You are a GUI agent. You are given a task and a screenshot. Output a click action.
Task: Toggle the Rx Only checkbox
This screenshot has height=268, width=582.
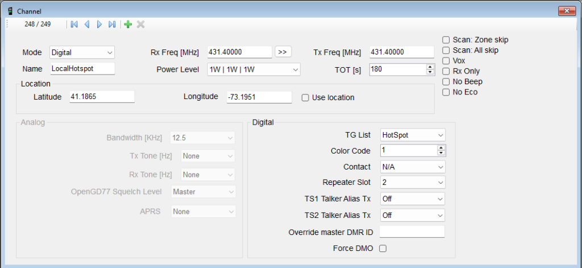point(446,71)
